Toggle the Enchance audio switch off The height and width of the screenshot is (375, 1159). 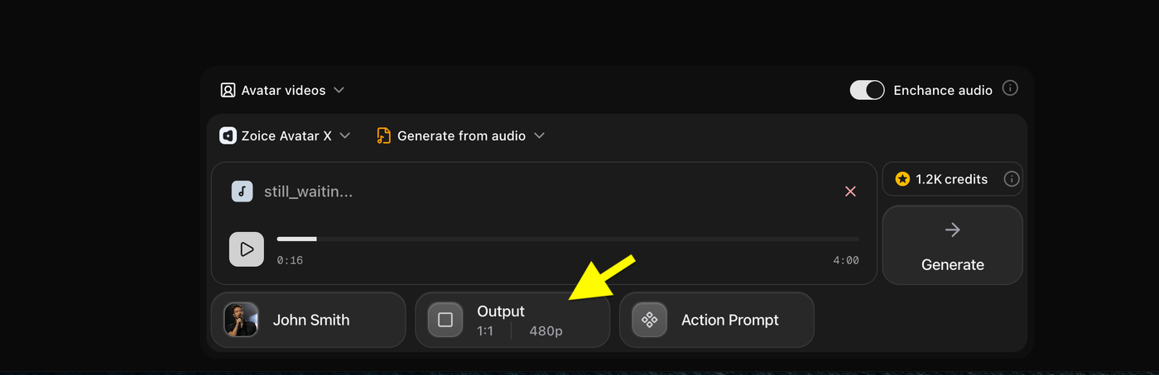(867, 90)
